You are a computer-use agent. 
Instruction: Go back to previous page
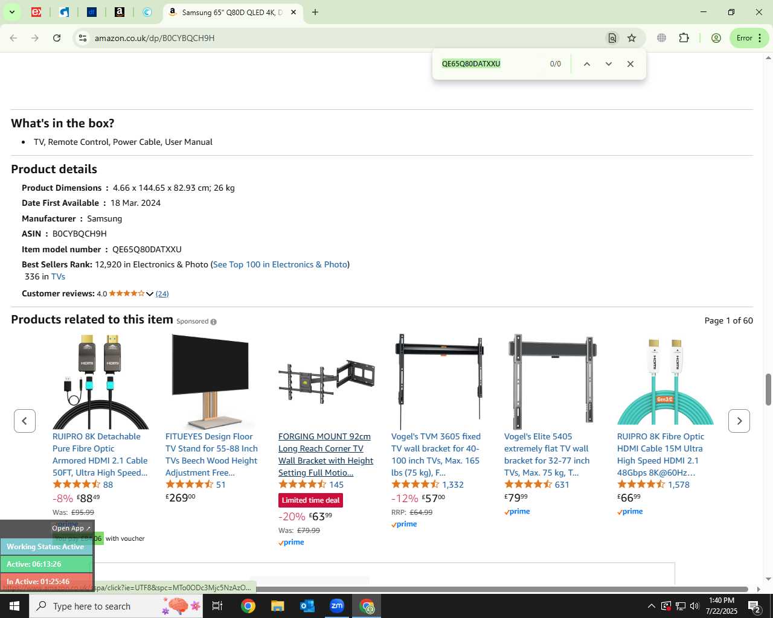point(13,38)
